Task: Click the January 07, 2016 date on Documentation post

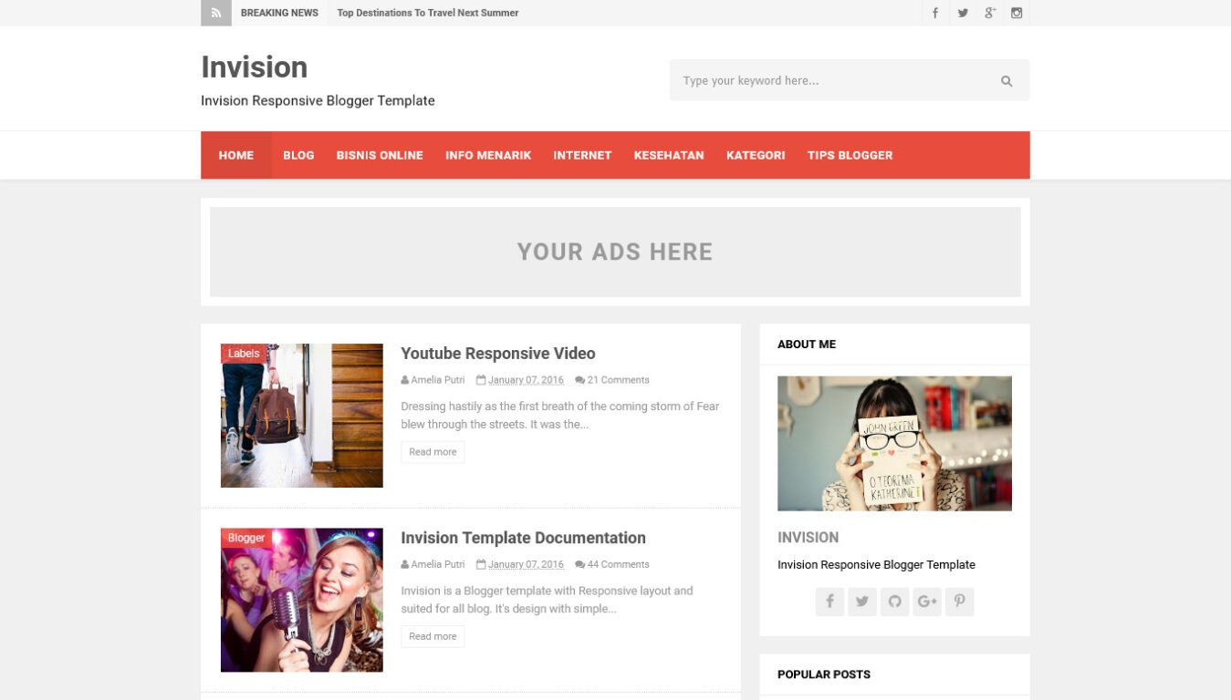Action: [526, 564]
